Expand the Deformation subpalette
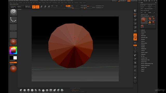This screenshot has width=166, height=93. point(144,43)
